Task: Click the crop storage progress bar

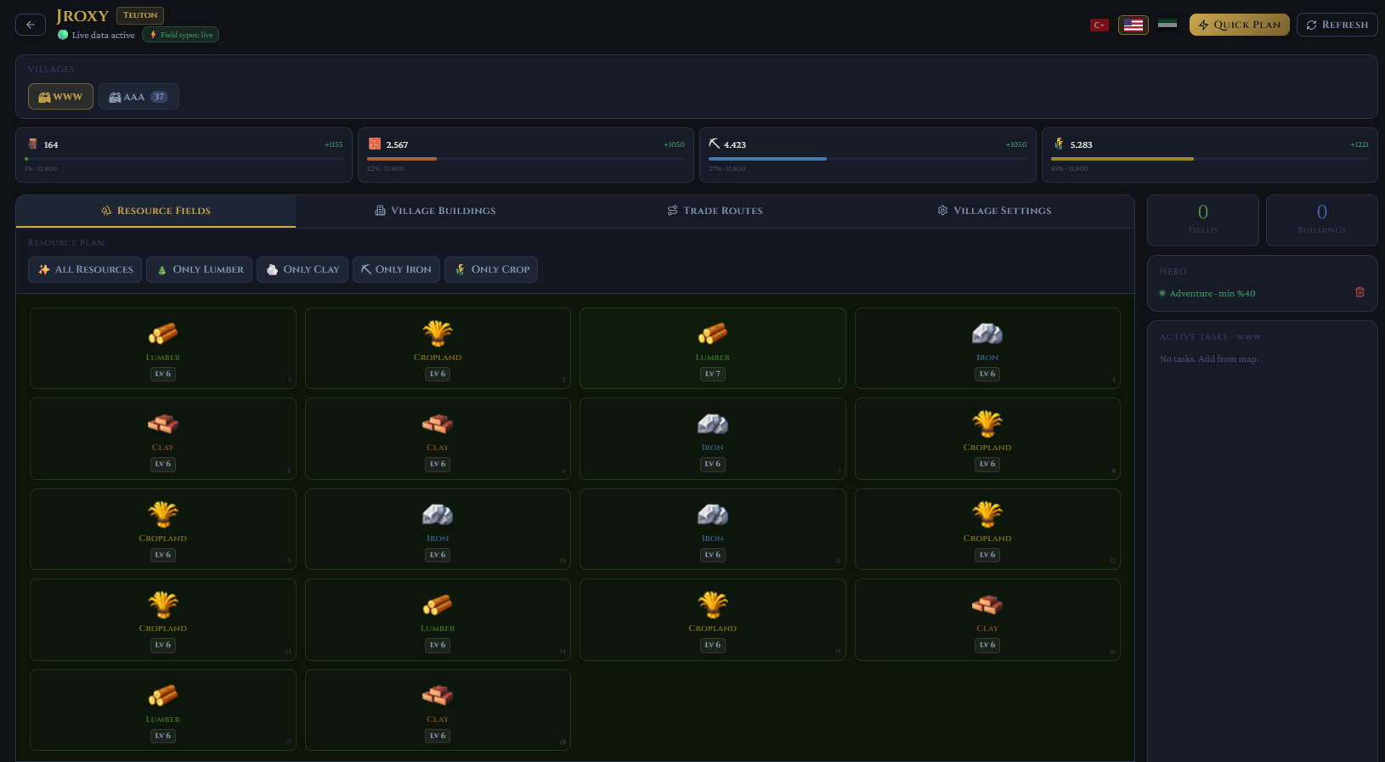Action: point(1210,159)
